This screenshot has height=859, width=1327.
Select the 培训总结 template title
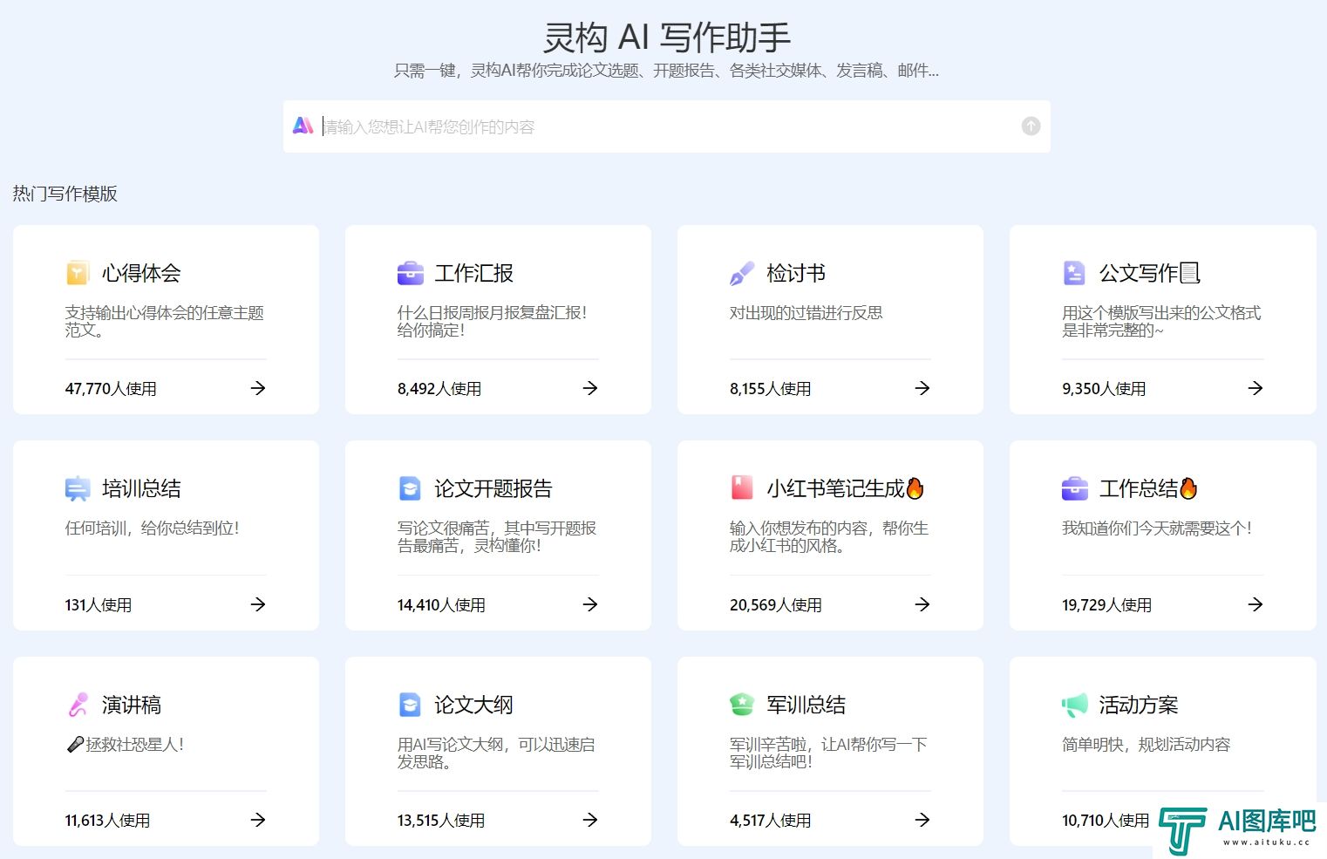141,488
